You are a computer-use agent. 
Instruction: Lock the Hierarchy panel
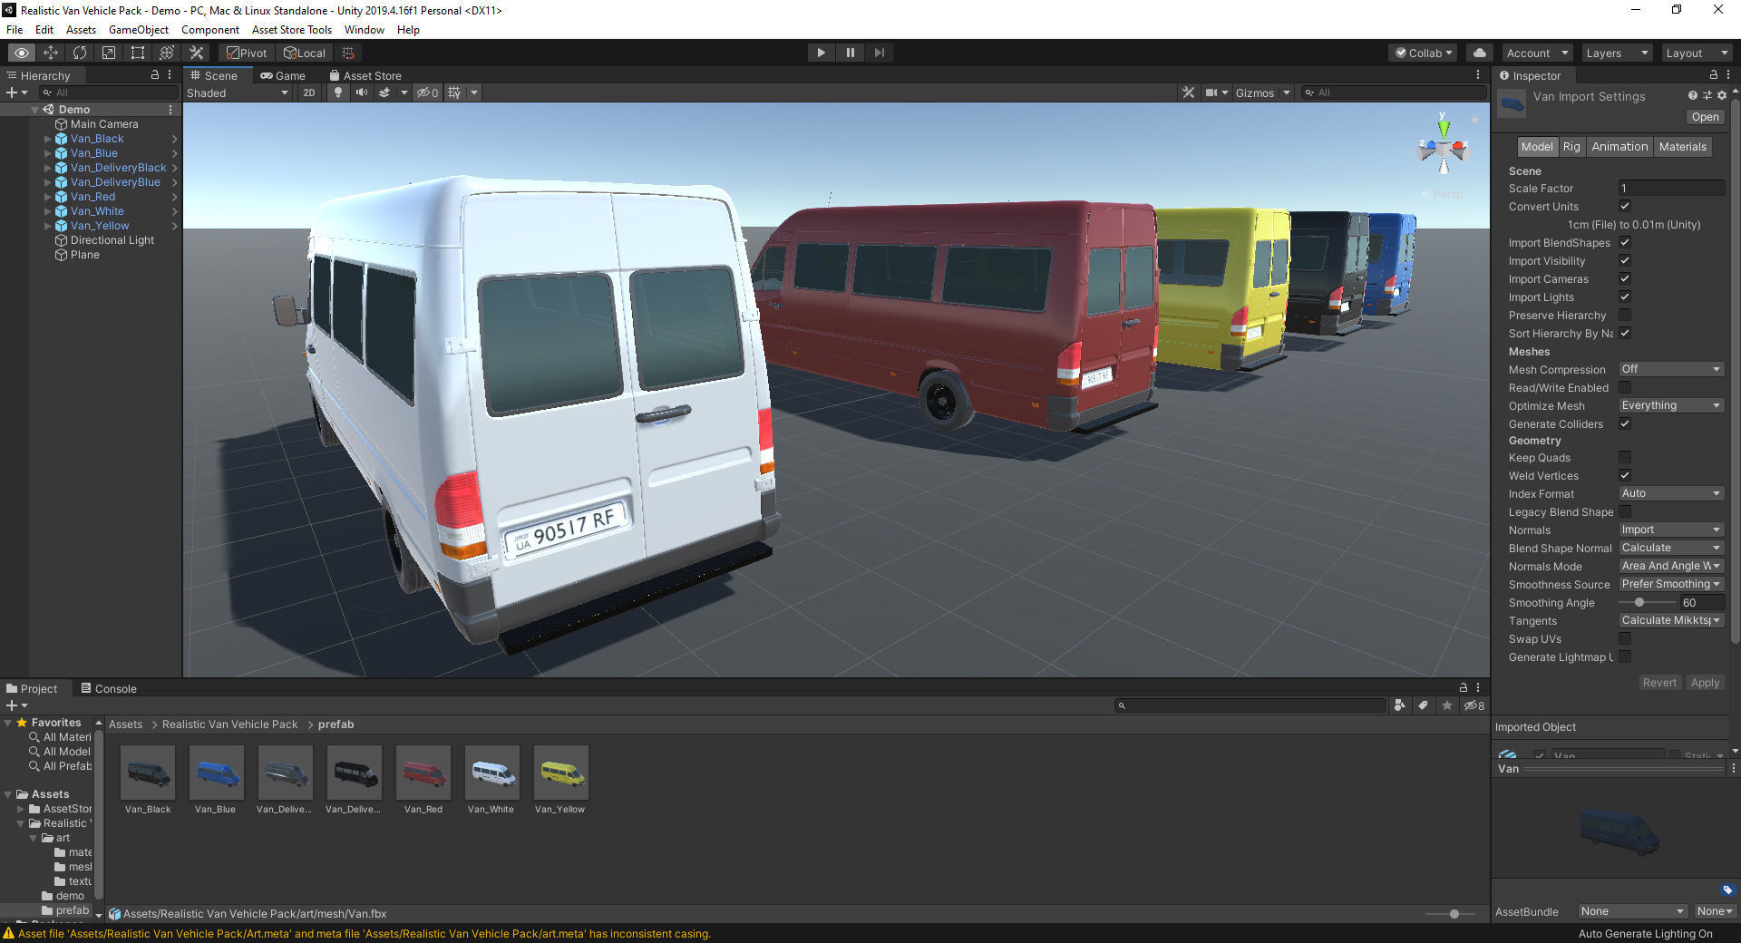point(154,75)
